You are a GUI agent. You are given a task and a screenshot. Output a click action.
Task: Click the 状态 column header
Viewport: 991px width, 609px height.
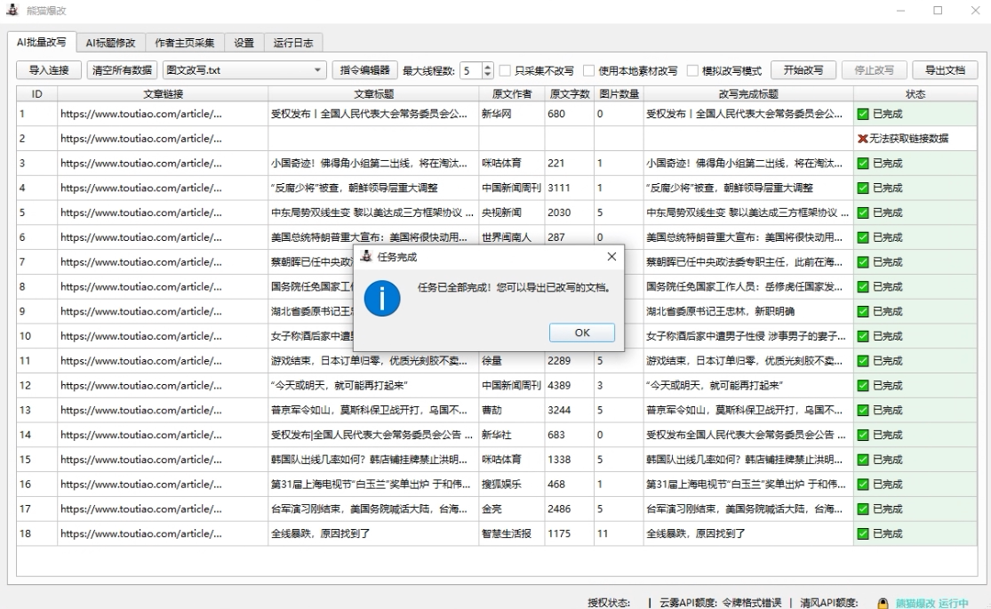pos(915,93)
